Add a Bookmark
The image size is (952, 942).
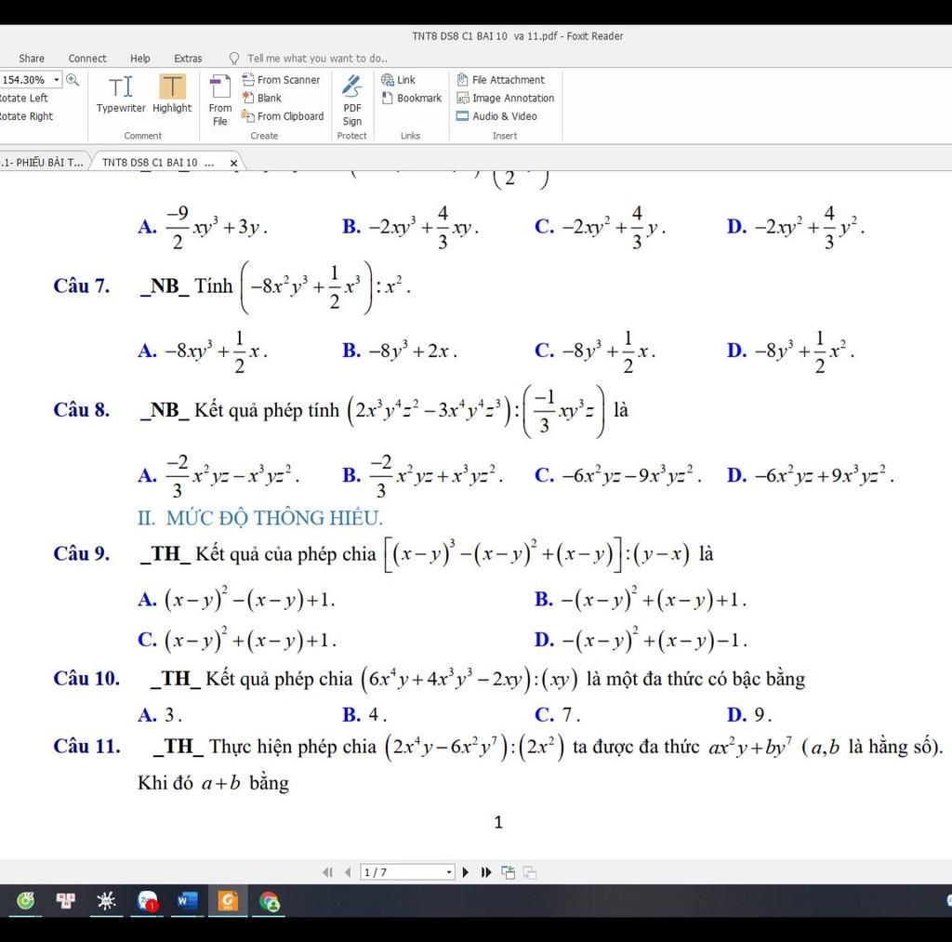(x=412, y=98)
